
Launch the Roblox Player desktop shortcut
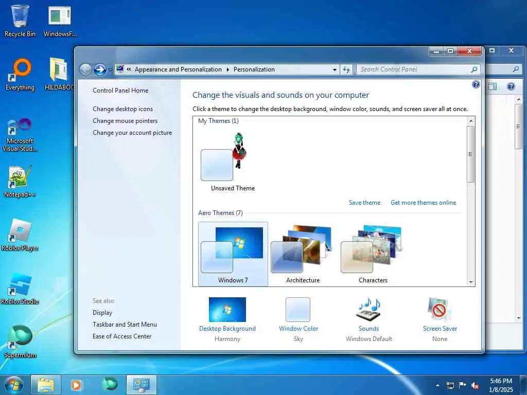click(x=20, y=235)
